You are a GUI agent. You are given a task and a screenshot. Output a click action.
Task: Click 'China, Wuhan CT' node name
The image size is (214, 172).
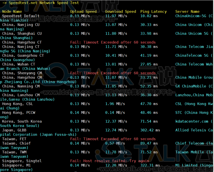point(19,64)
